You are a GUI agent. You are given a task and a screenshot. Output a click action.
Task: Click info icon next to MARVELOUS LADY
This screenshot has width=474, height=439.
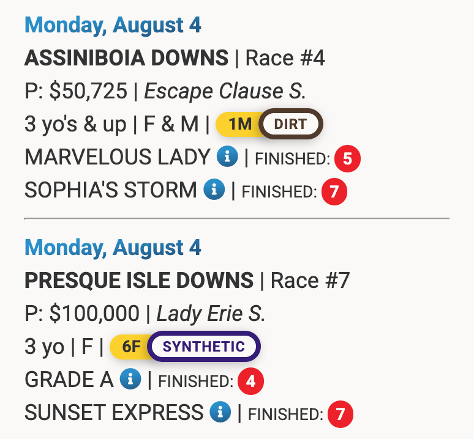227,157
